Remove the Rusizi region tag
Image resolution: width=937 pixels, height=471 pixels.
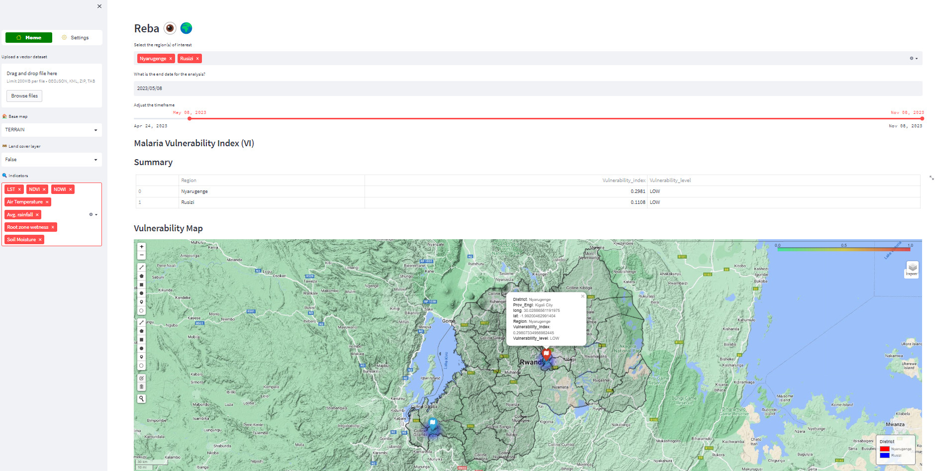pos(197,59)
